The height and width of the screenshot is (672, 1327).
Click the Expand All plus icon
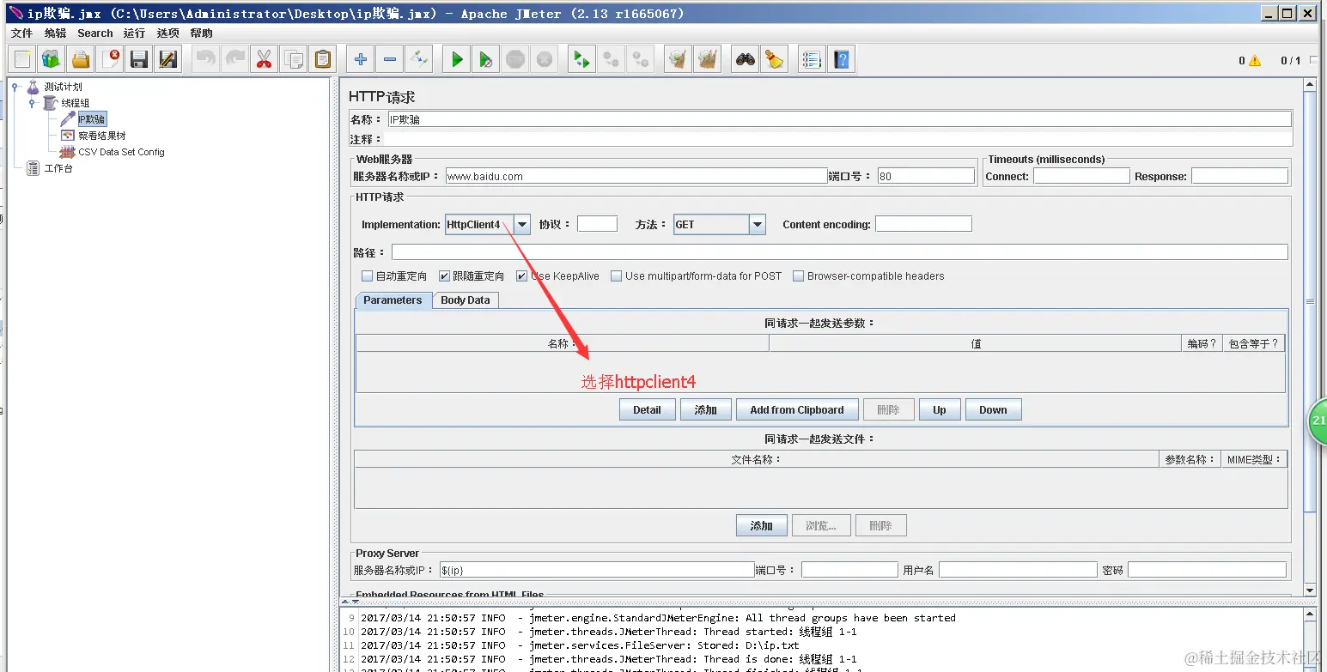[361, 59]
